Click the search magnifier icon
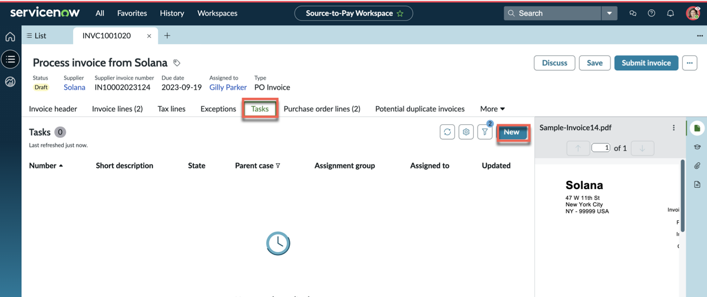Screen dimensions: 707x297 pyautogui.click(x=511, y=13)
